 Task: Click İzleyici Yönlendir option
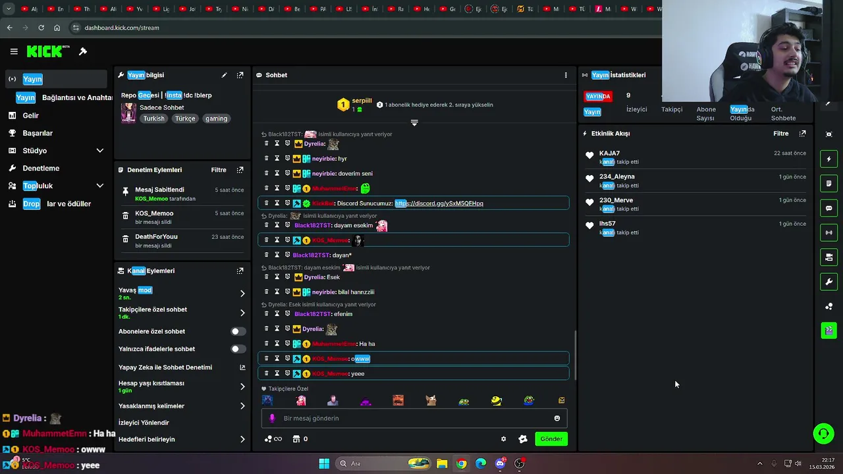144,423
